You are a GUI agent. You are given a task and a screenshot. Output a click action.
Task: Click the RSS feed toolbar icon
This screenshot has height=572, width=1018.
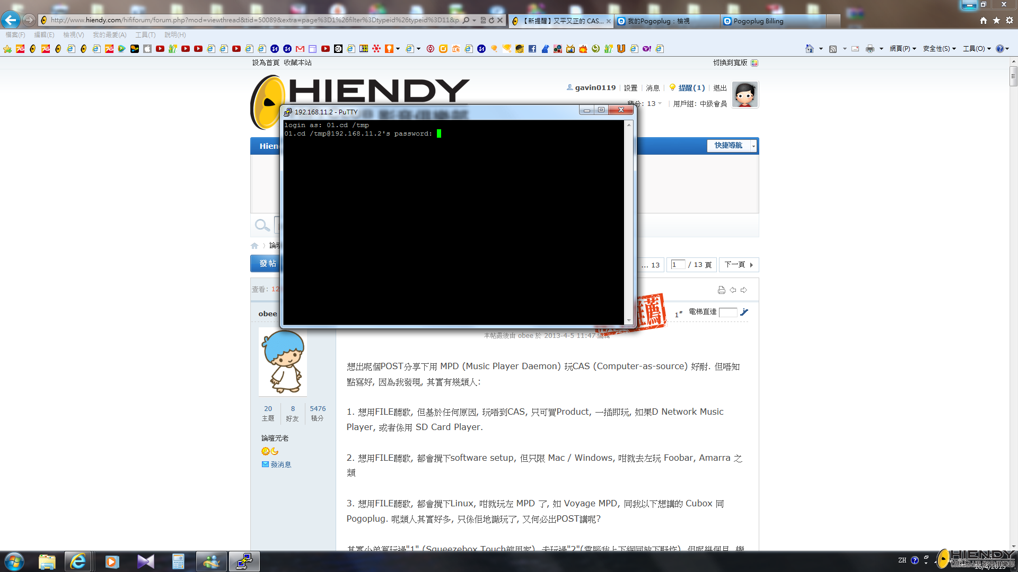[x=833, y=49]
